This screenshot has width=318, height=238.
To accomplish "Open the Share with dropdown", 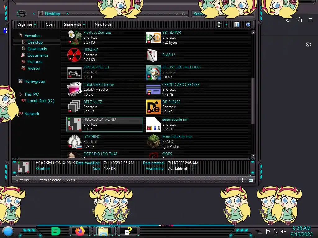I will [75, 24].
